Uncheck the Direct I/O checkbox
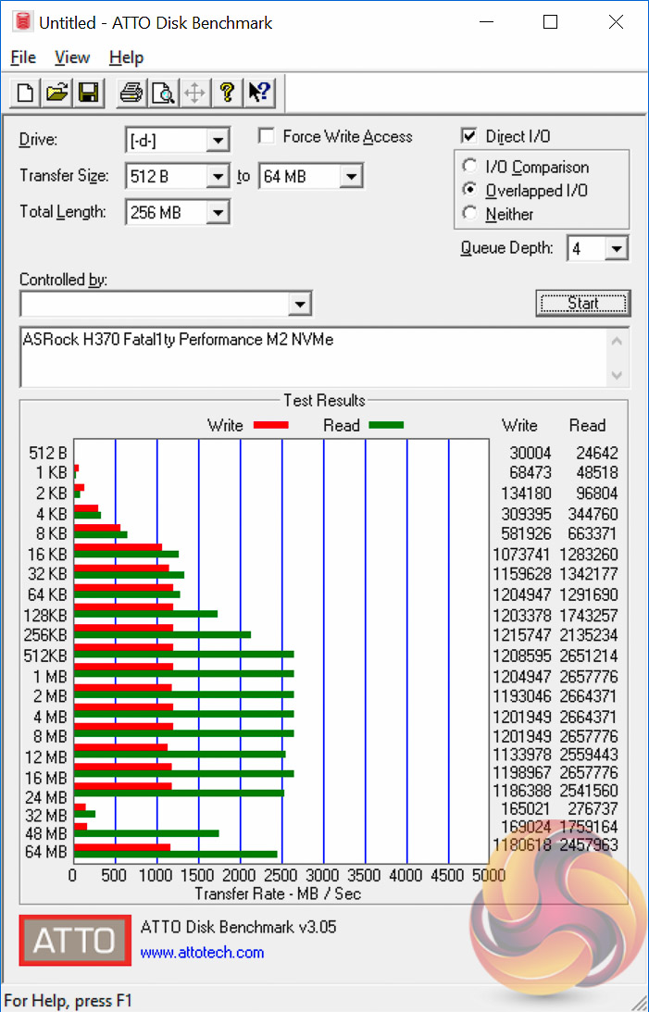The image size is (649, 1012). tap(469, 136)
